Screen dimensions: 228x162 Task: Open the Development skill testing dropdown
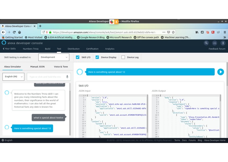pos(54,57)
